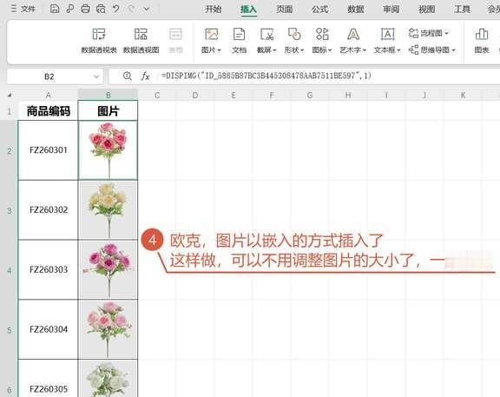Select column B header

pos(109,95)
